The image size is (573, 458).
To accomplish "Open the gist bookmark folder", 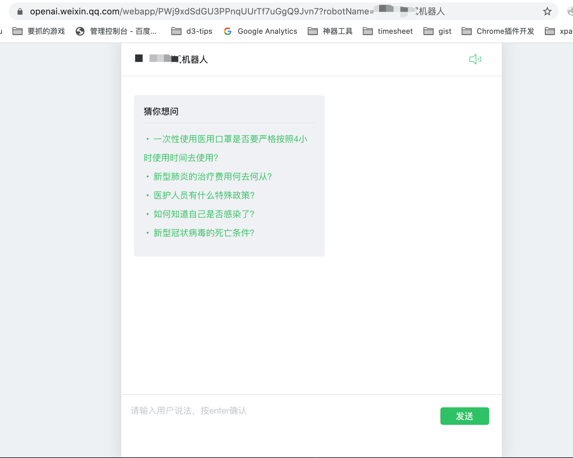I will pyautogui.click(x=438, y=31).
